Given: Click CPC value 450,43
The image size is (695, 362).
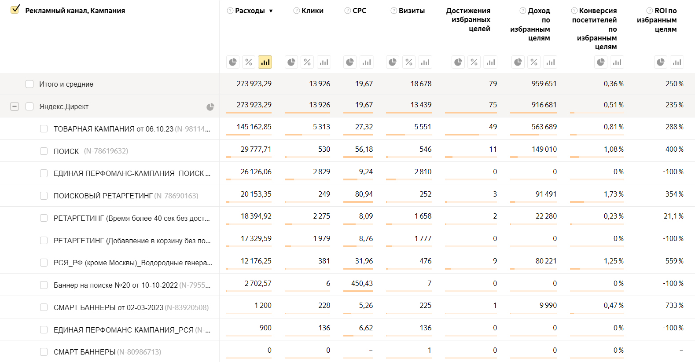Looking at the screenshot, I should [362, 283].
